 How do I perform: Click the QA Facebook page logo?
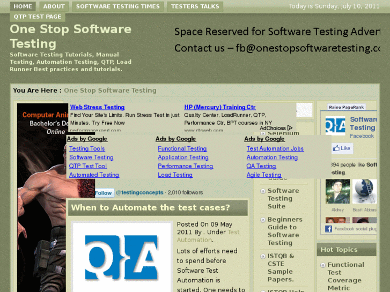pos(335,125)
